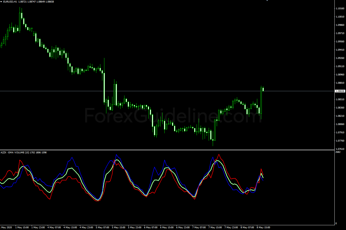Image resolution: width=346 pixels, height=230 pixels.
Task: Click the 7 May 07:00 time label
Action: pos(199,227)
